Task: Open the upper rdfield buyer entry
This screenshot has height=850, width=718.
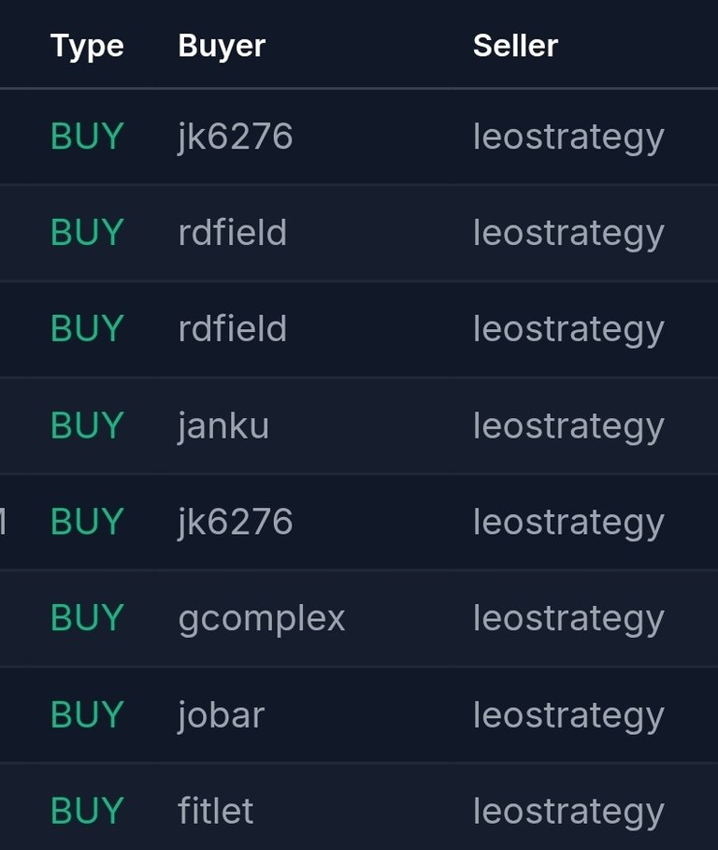Action: [x=233, y=233]
